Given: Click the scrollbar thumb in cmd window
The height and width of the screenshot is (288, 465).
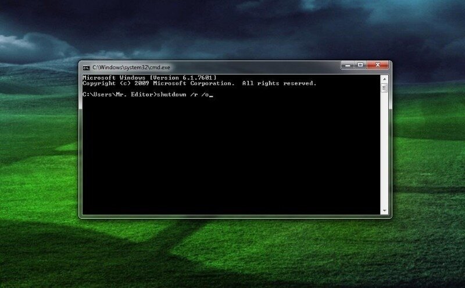Looking at the screenshot, I should click(x=384, y=88).
